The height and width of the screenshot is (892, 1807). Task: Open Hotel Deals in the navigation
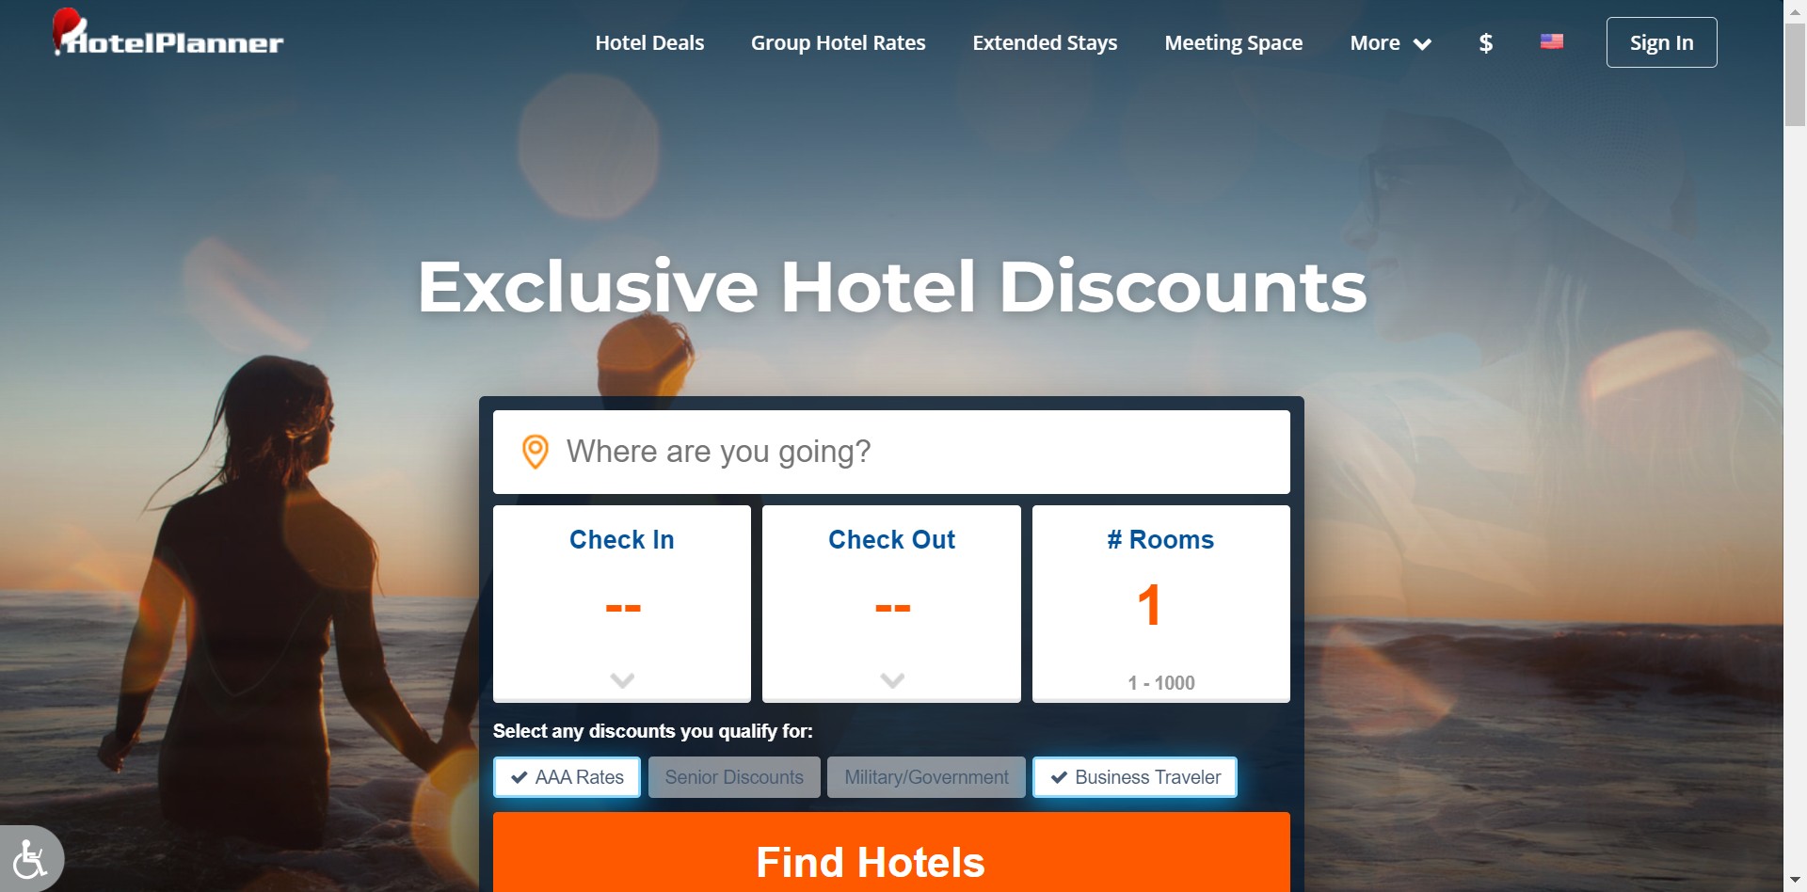[x=649, y=43]
